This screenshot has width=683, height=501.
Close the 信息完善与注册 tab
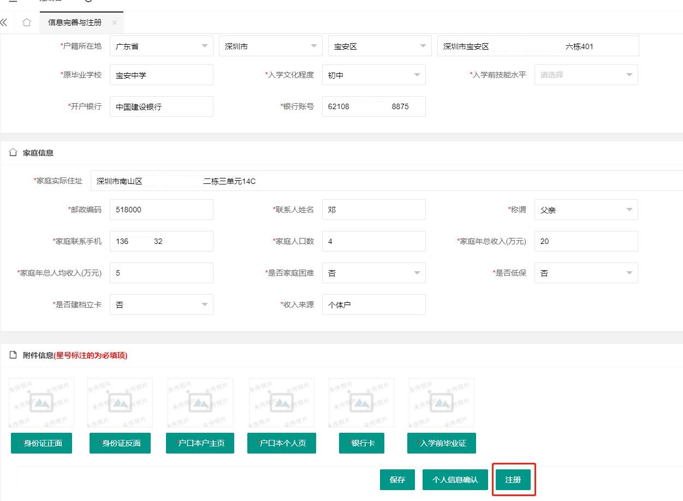(x=114, y=22)
